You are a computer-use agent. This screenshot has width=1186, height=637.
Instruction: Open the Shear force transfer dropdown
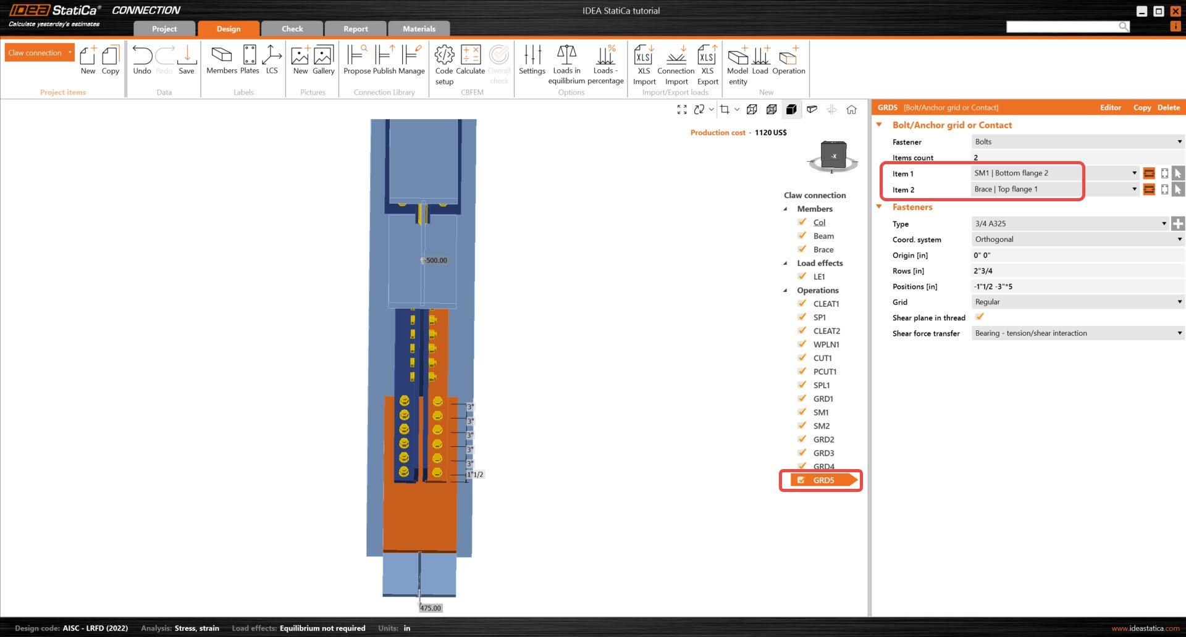(x=1077, y=333)
